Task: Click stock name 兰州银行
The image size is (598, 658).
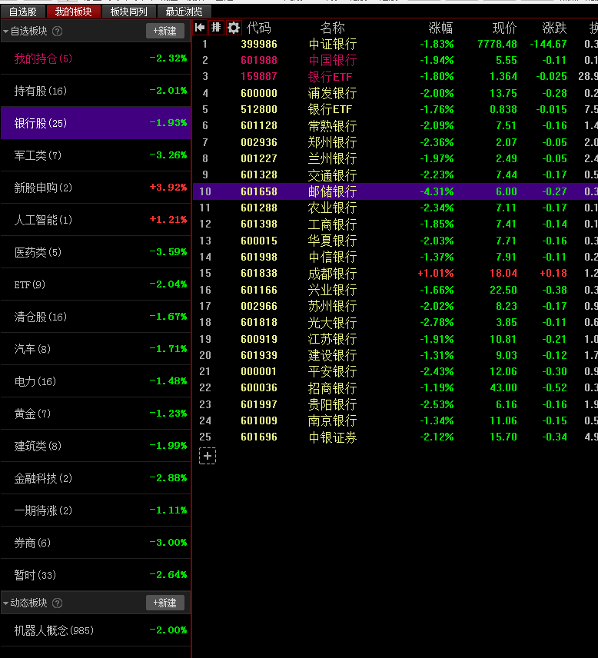Action: coord(332,158)
